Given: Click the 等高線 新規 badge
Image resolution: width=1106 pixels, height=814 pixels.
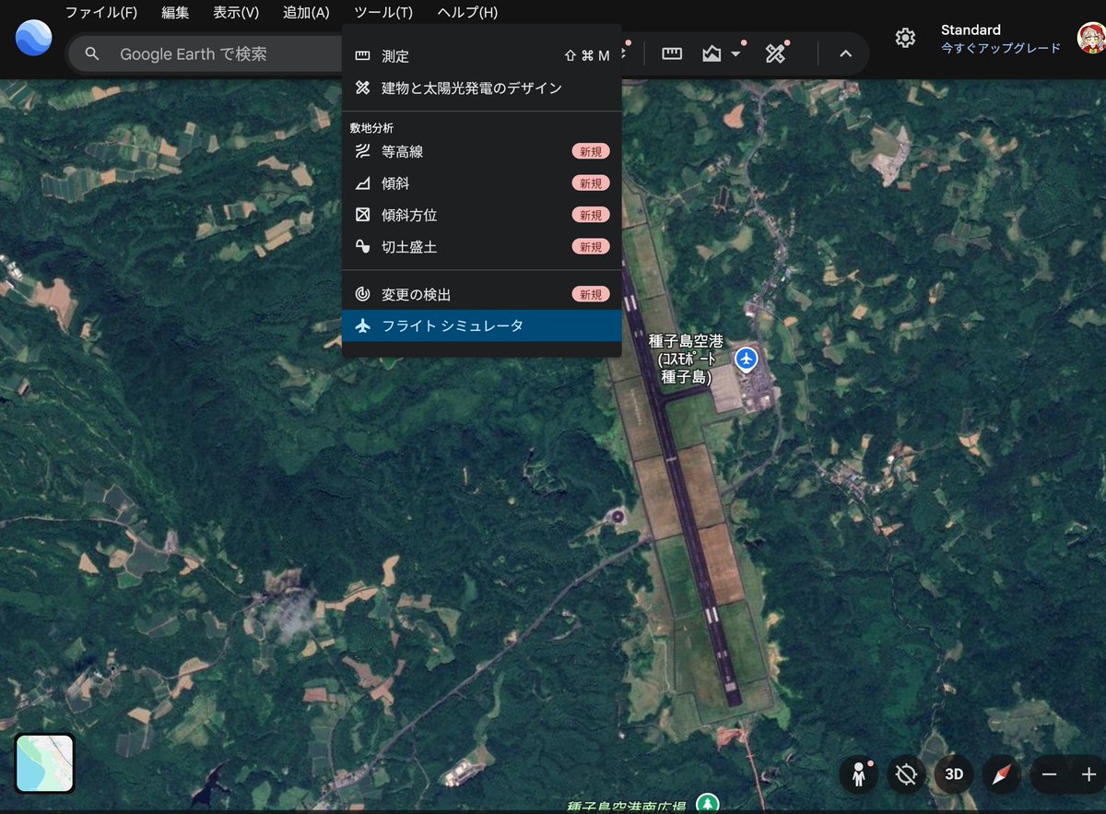Looking at the screenshot, I should [591, 151].
